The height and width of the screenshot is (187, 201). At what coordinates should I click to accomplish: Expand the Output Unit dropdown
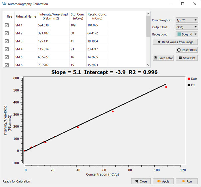tap(187, 27)
